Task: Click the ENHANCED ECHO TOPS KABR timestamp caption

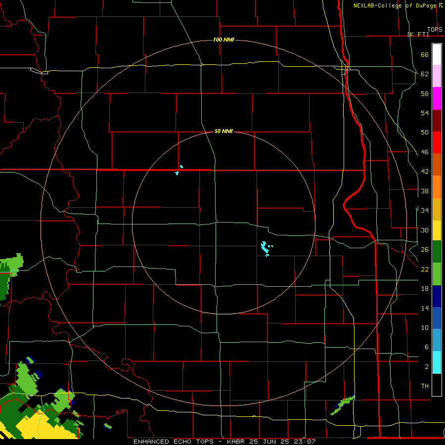Action: click(224, 442)
